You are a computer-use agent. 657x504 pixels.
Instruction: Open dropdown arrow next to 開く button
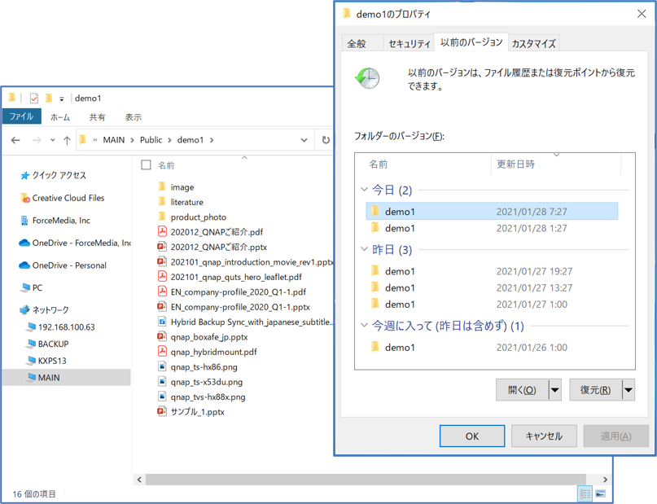click(x=554, y=390)
